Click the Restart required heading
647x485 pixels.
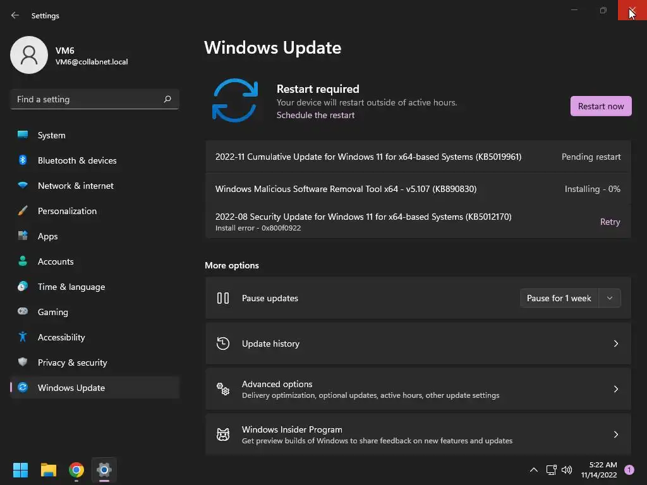[318, 89]
